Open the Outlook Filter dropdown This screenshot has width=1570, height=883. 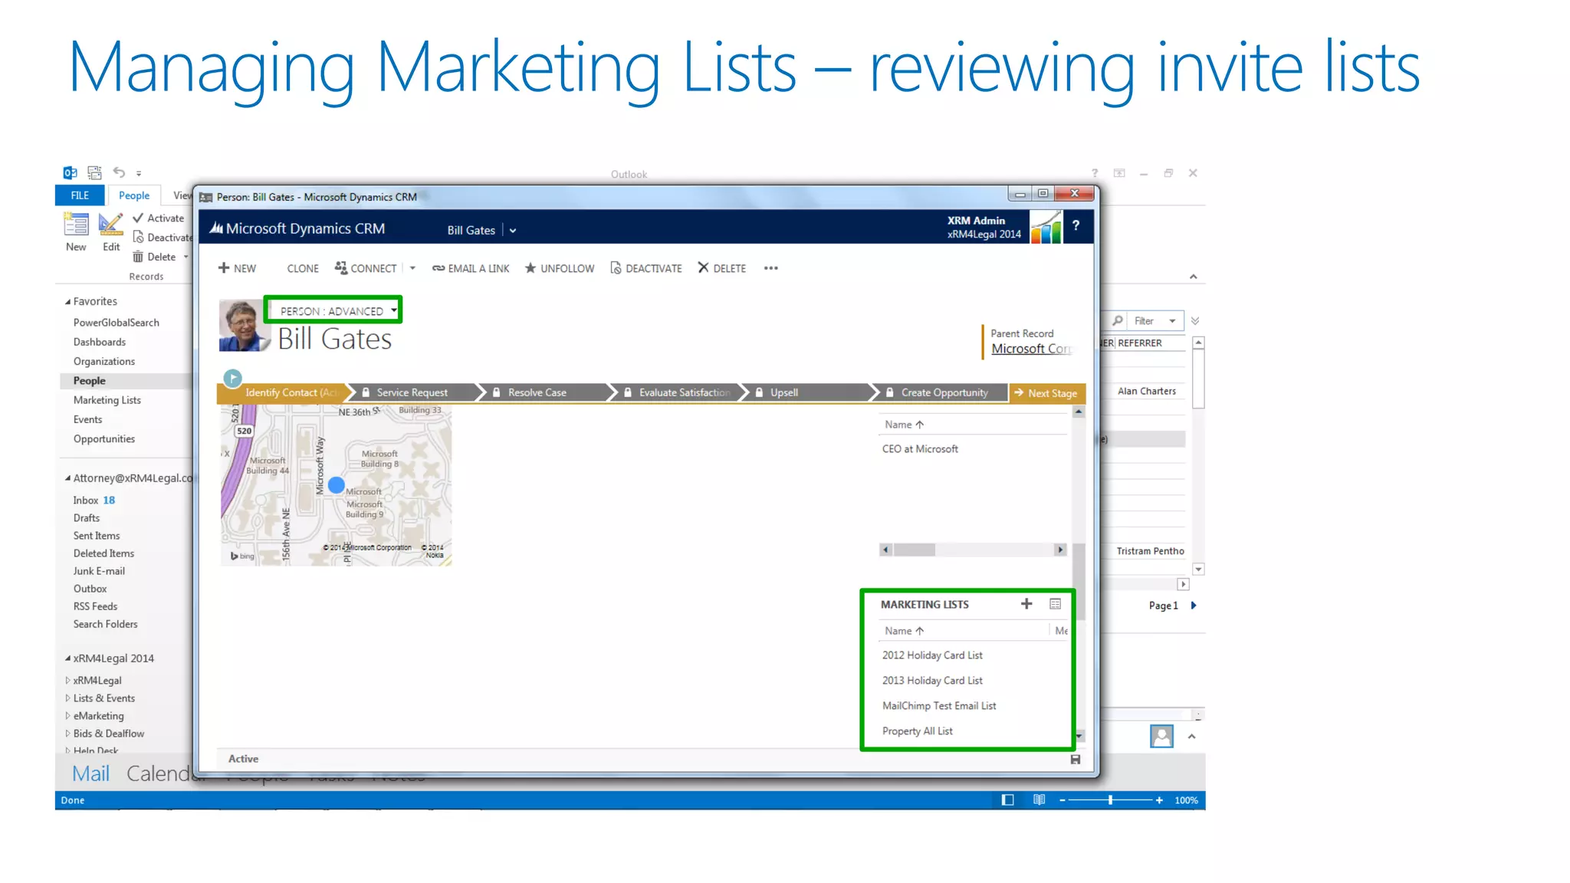point(1172,321)
